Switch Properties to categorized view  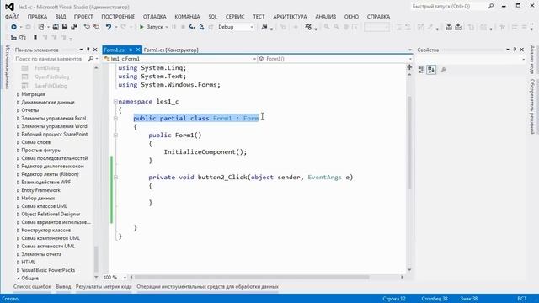pyautogui.click(x=421, y=70)
